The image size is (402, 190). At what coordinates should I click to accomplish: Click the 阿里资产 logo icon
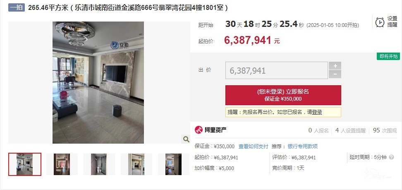point(199,130)
